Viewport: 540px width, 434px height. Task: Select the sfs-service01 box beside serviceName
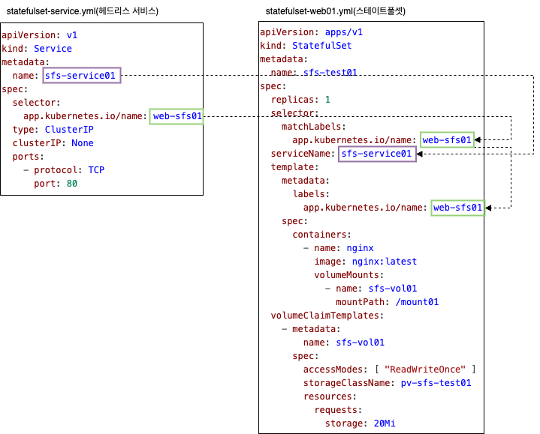(x=377, y=154)
